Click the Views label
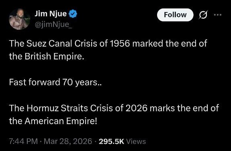Image resolution: width=231 pixels, height=151 pixels. (x=136, y=141)
